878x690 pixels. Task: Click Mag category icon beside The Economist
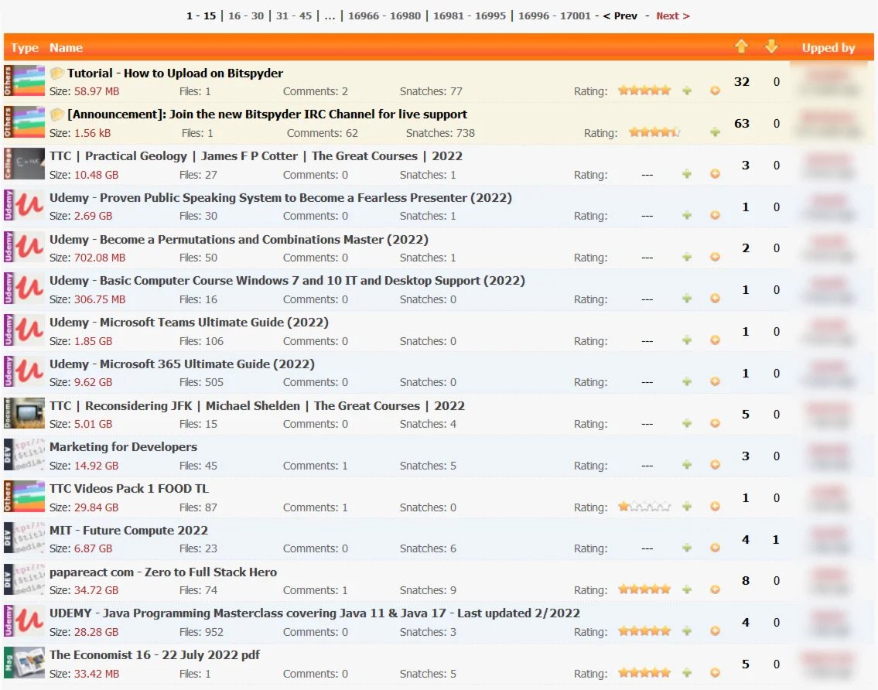pos(24,663)
